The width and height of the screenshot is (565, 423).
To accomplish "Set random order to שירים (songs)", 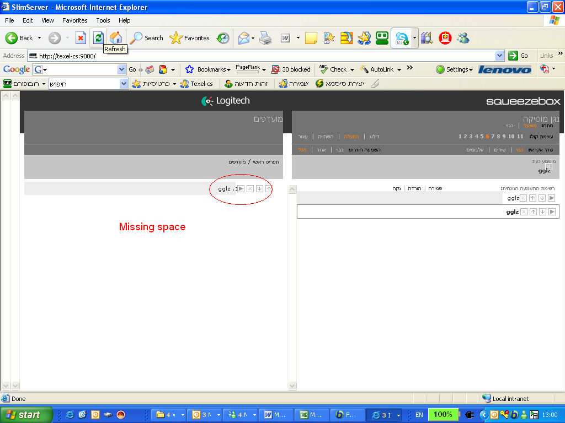I will (x=499, y=150).
